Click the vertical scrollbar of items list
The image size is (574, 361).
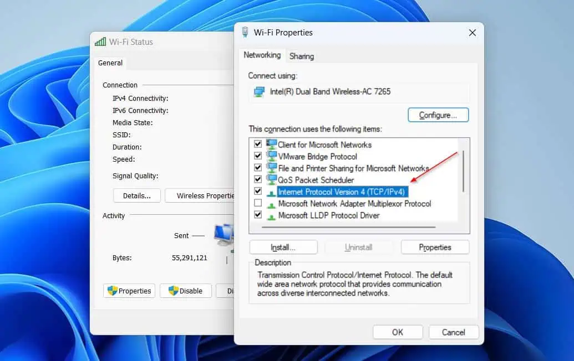tap(464, 171)
